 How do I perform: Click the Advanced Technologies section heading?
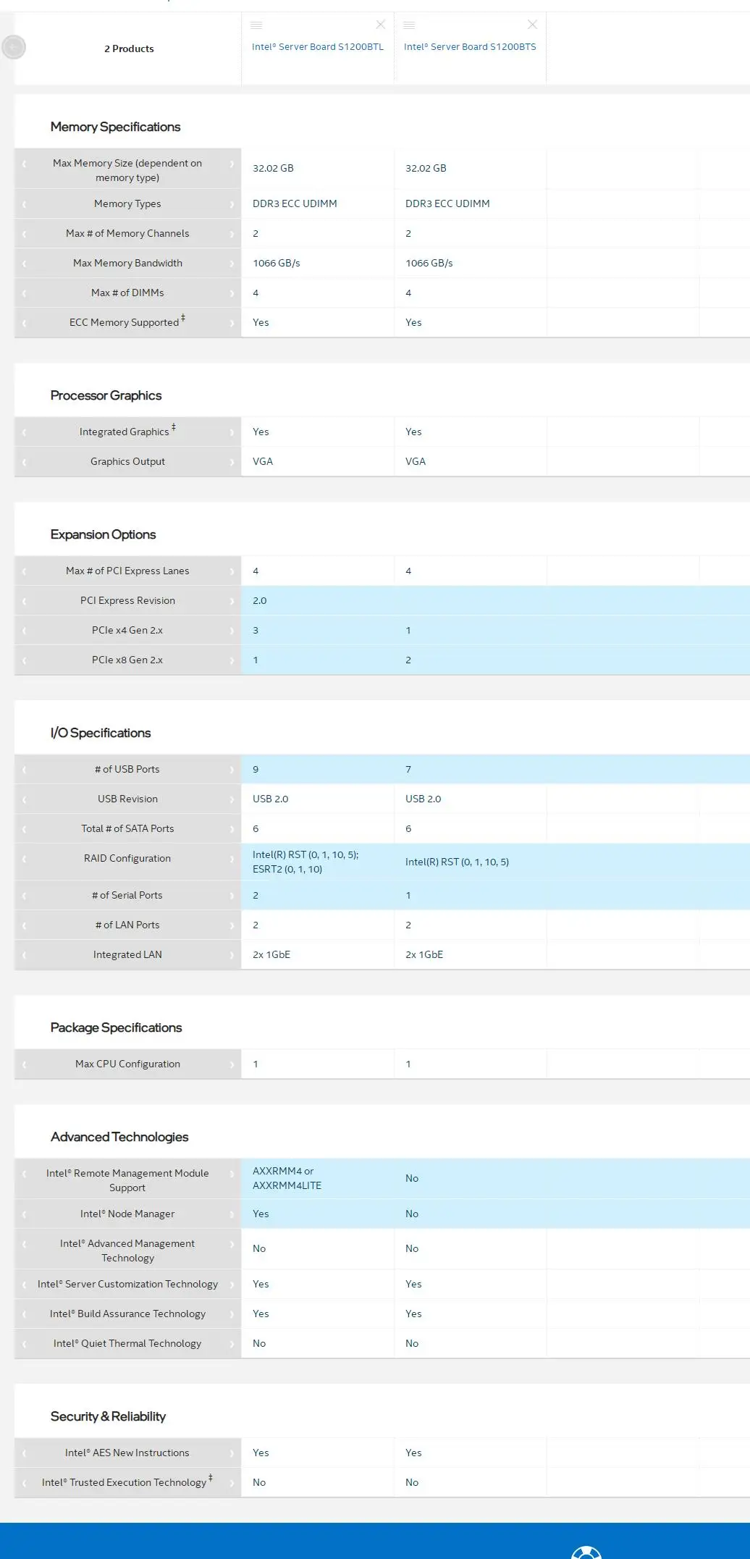(119, 1137)
